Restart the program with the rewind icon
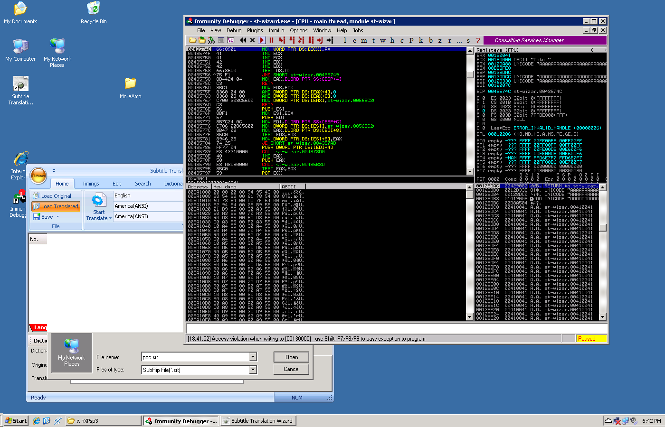 coord(243,40)
